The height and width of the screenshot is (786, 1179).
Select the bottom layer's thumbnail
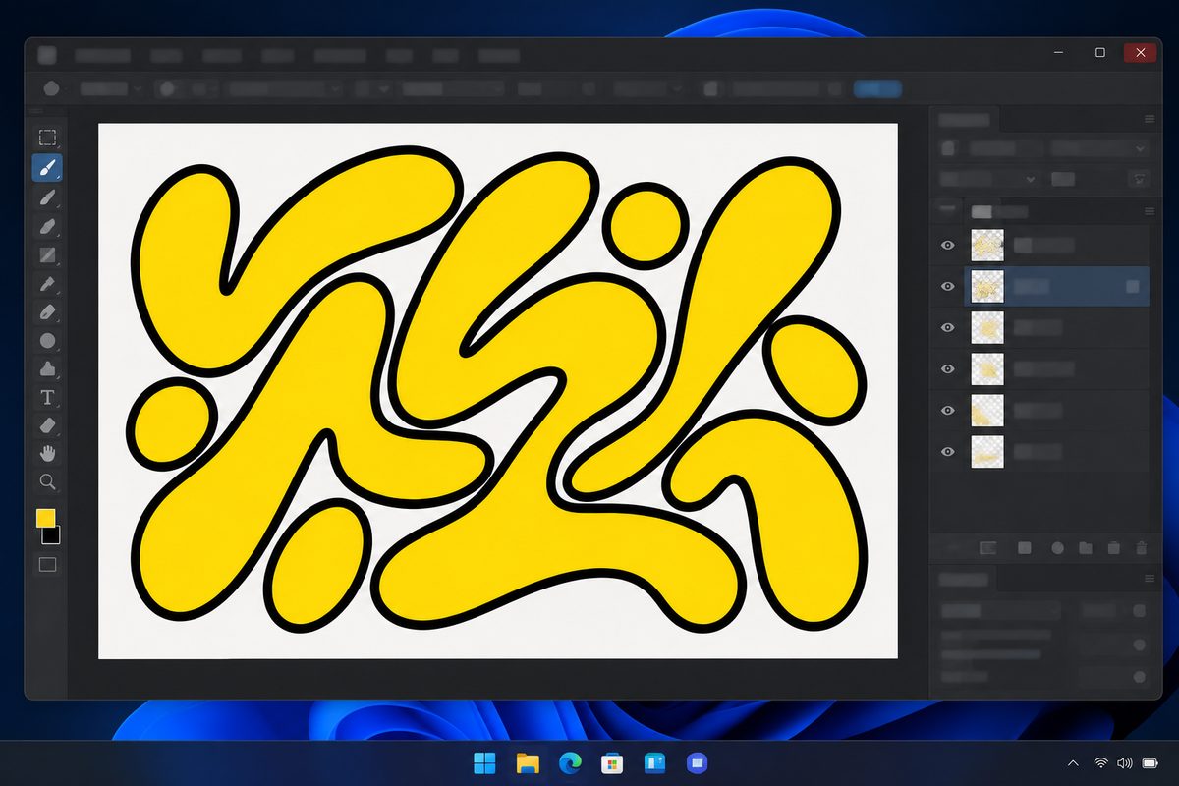[987, 452]
